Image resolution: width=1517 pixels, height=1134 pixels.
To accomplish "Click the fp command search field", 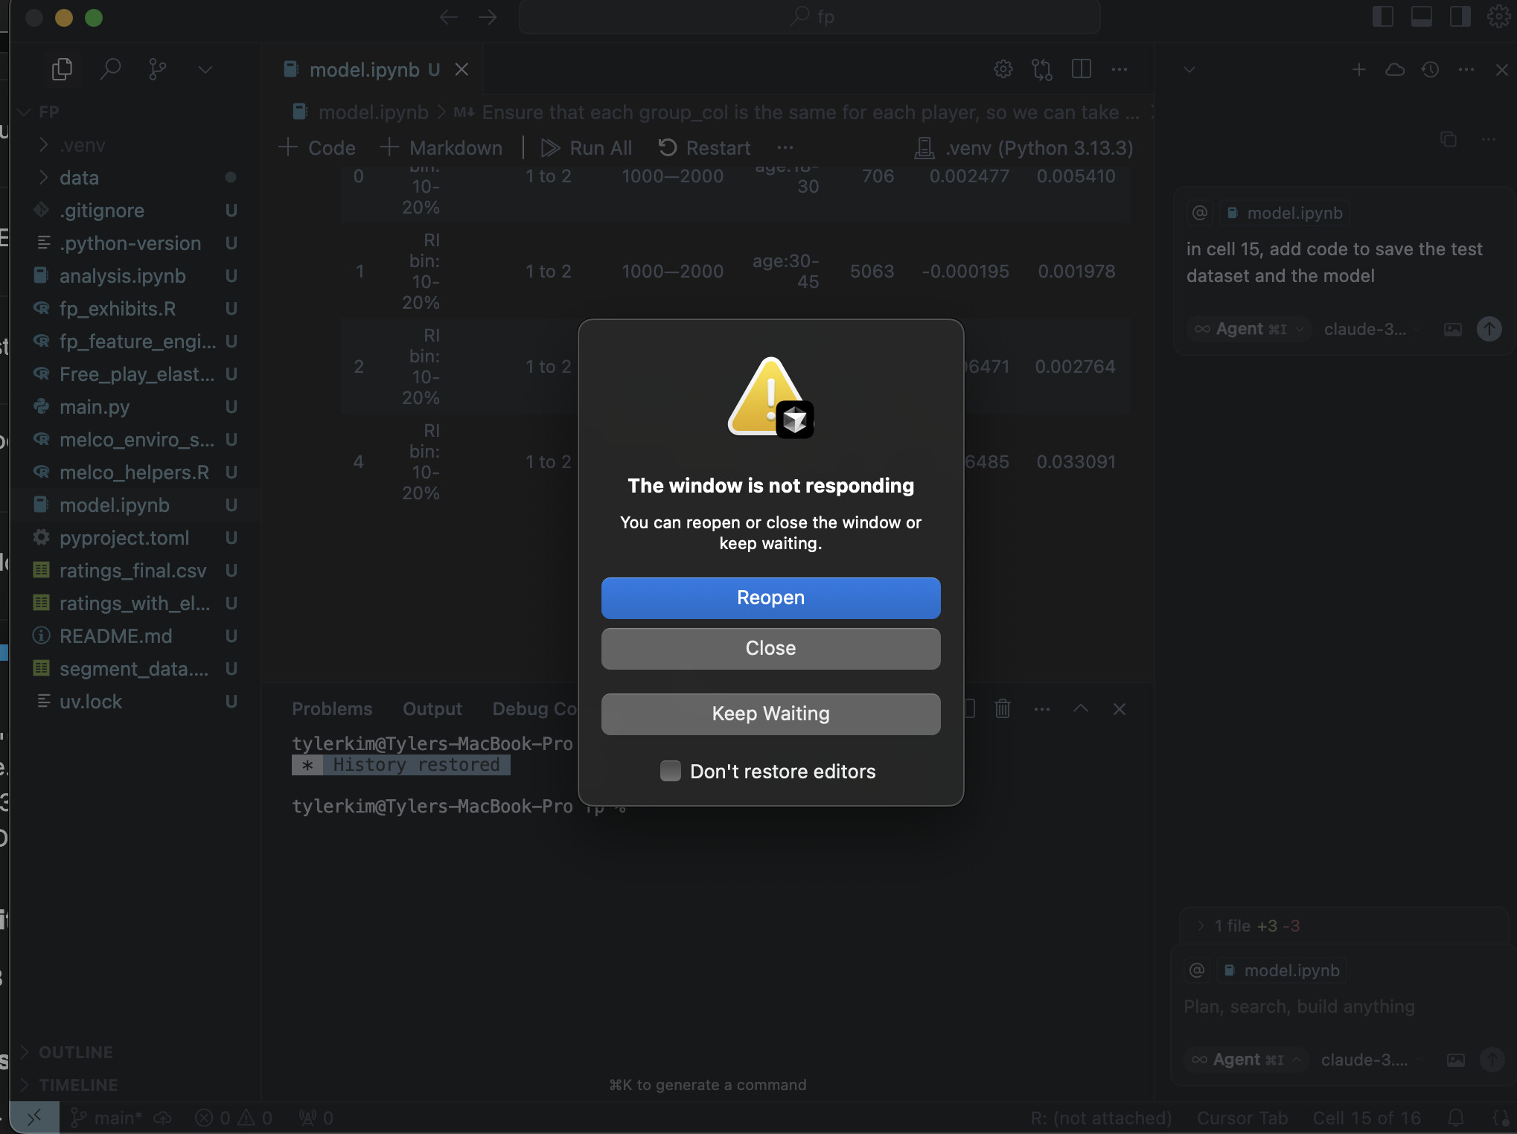I will click(x=809, y=16).
